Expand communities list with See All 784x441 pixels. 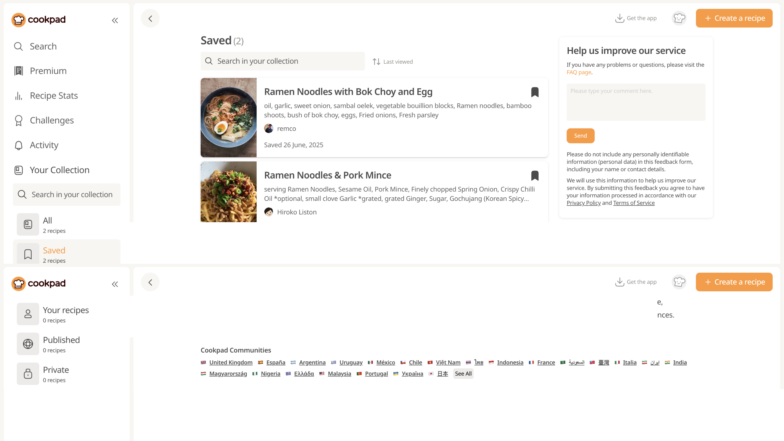[463, 373]
